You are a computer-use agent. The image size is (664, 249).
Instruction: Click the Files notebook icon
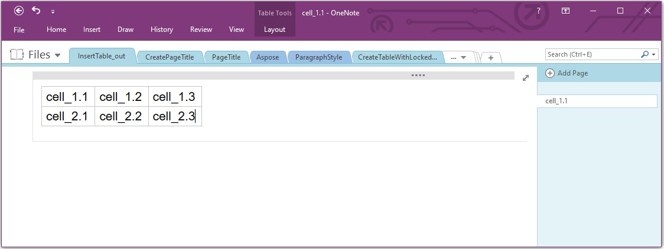[x=17, y=54]
